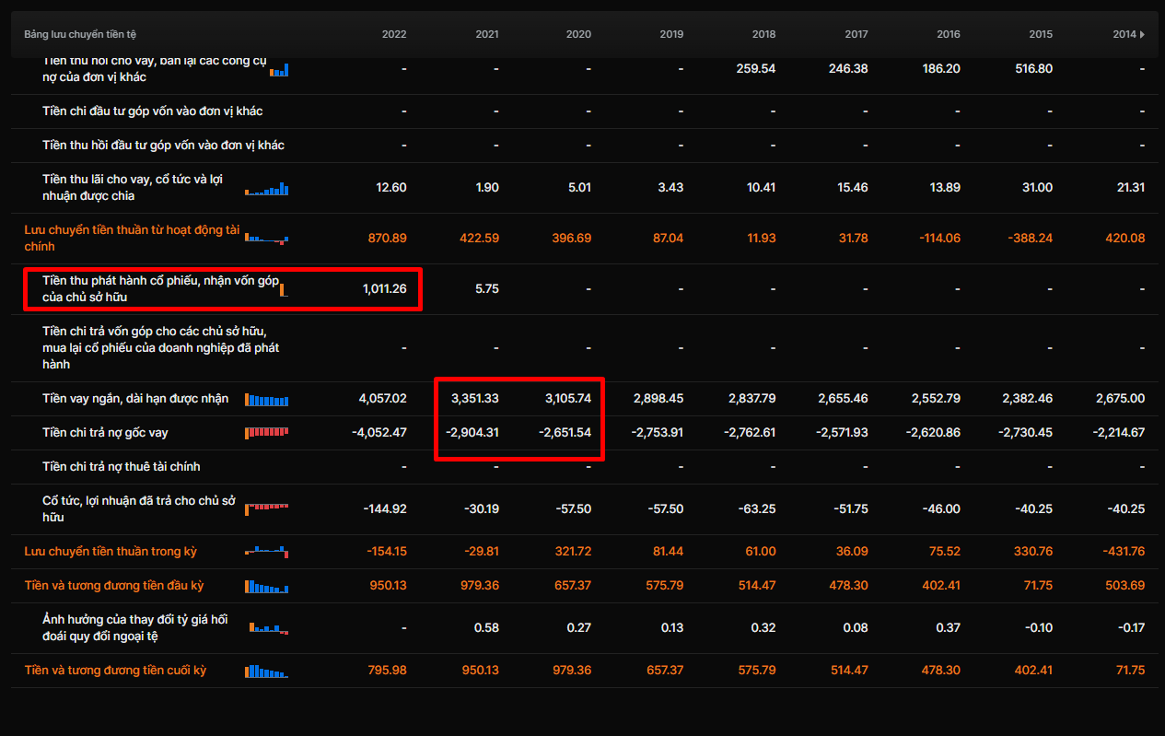Click sparkline for Tiền thu phát hành cổ phiếu row
1165x736 pixels.
coord(284,289)
